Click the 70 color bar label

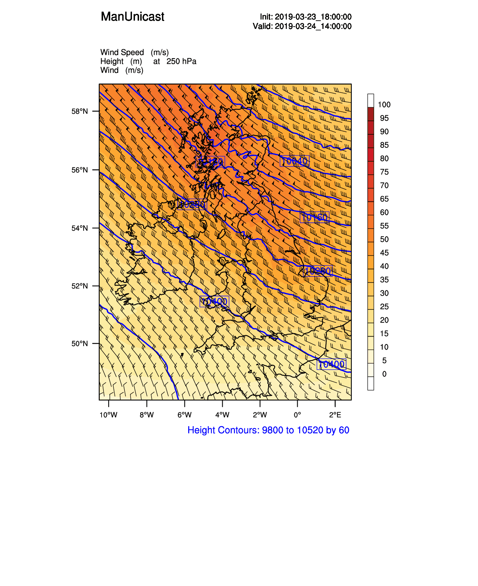click(384, 186)
